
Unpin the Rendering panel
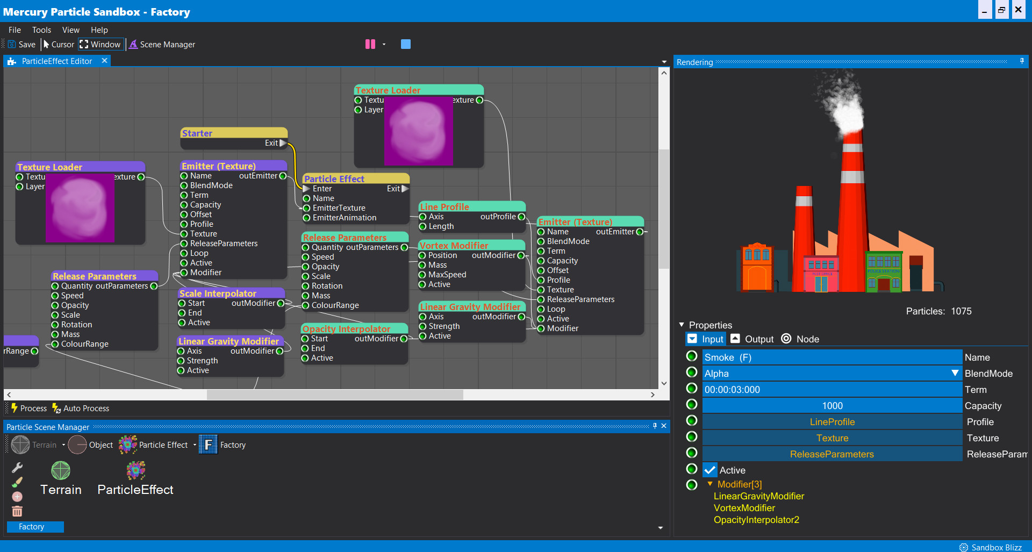tap(1022, 61)
